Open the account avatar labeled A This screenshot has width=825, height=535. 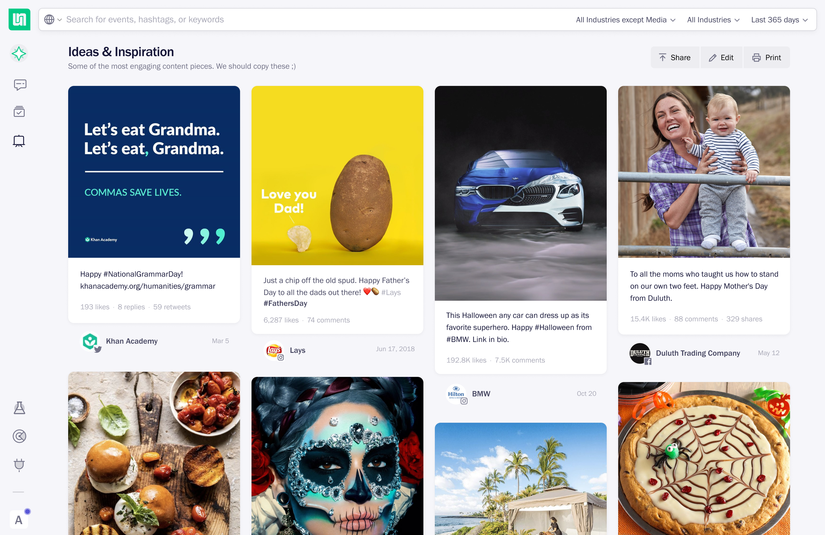click(19, 520)
